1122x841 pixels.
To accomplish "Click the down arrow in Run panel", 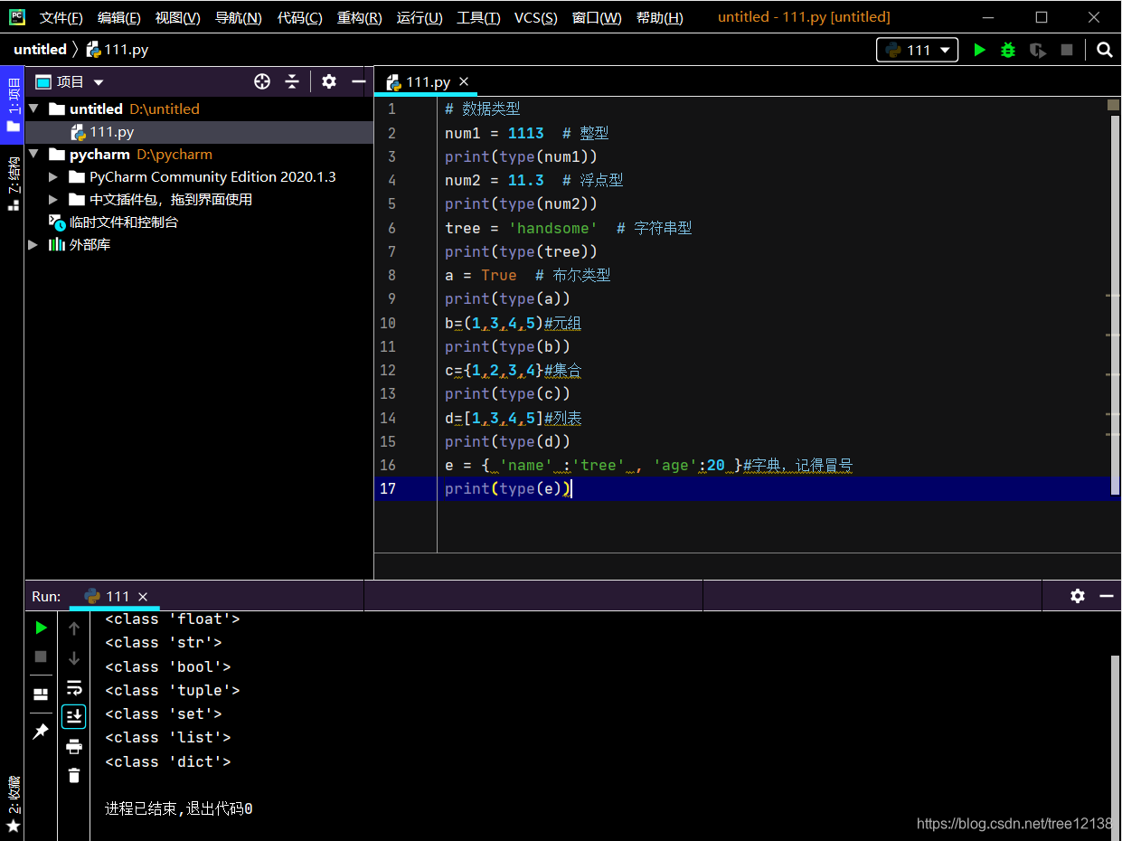I will (74, 657).
